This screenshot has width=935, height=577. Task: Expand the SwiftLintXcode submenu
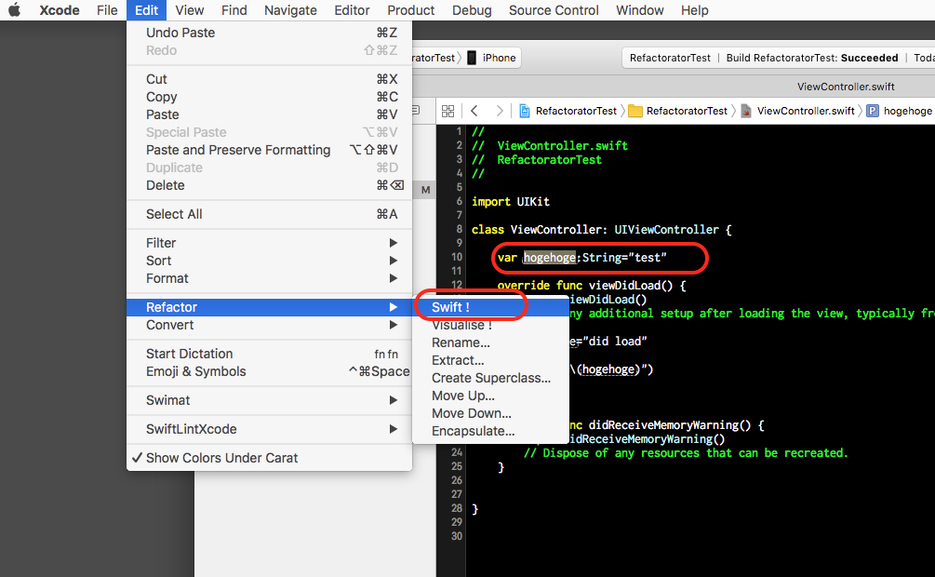point(269,429)
